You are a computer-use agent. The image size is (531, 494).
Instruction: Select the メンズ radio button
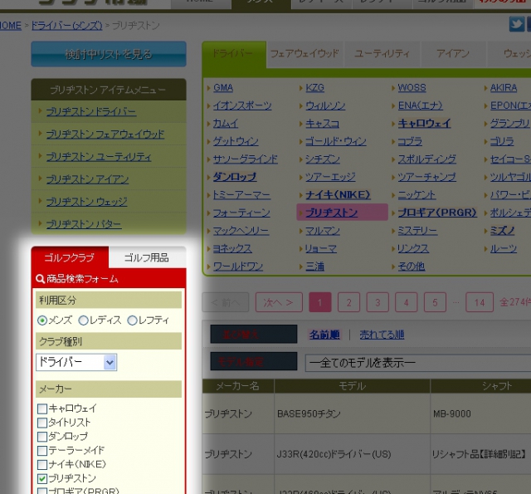pyautogui.click(x=42, y=320)
